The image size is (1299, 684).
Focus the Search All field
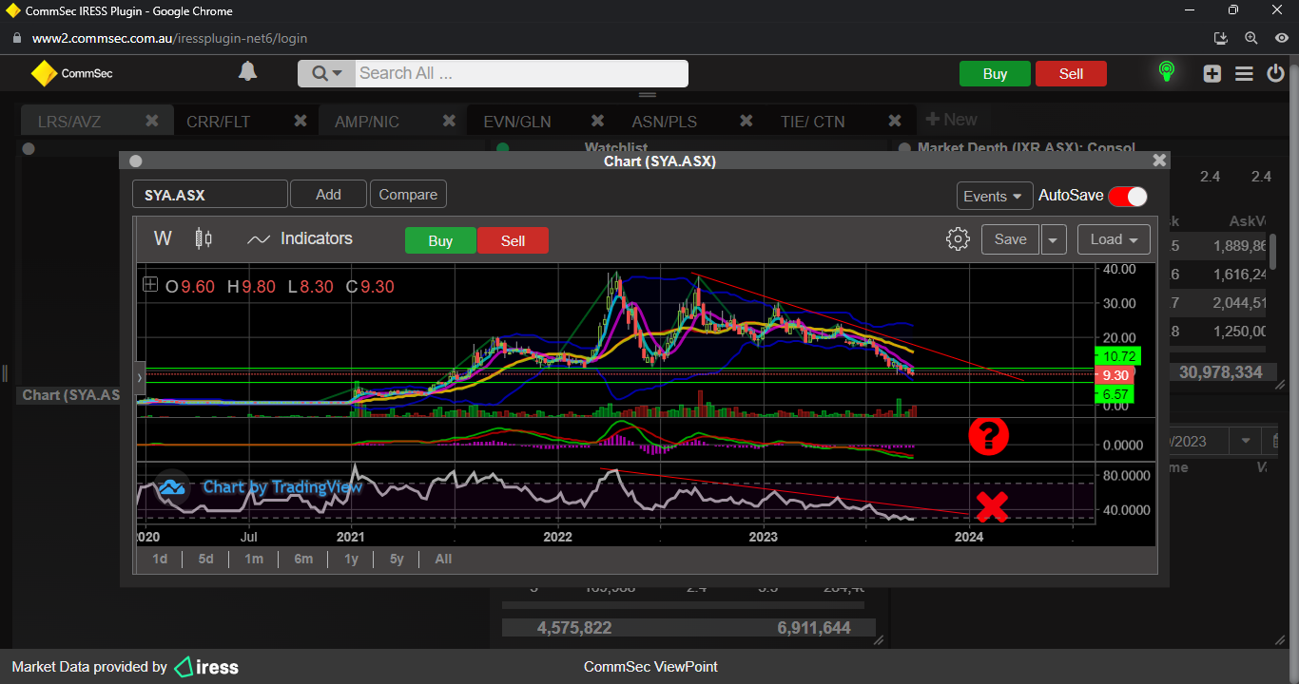pos(521,73)
